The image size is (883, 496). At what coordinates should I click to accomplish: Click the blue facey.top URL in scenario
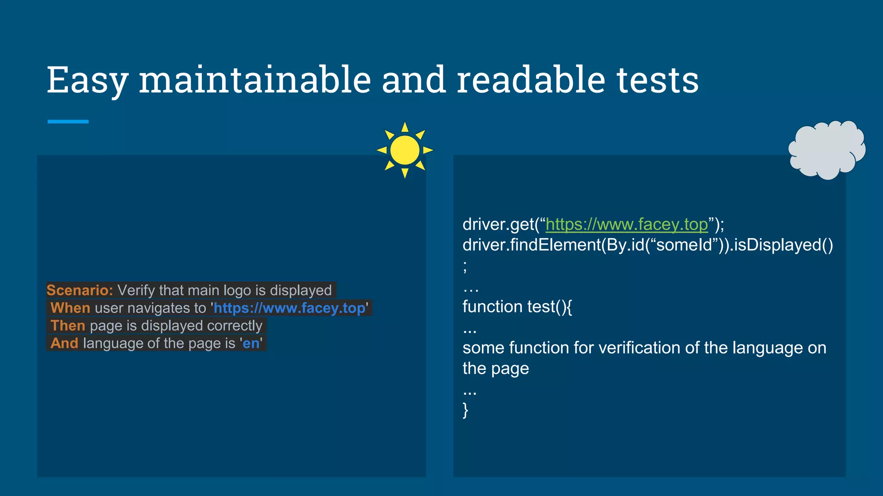tap(290, 308)
